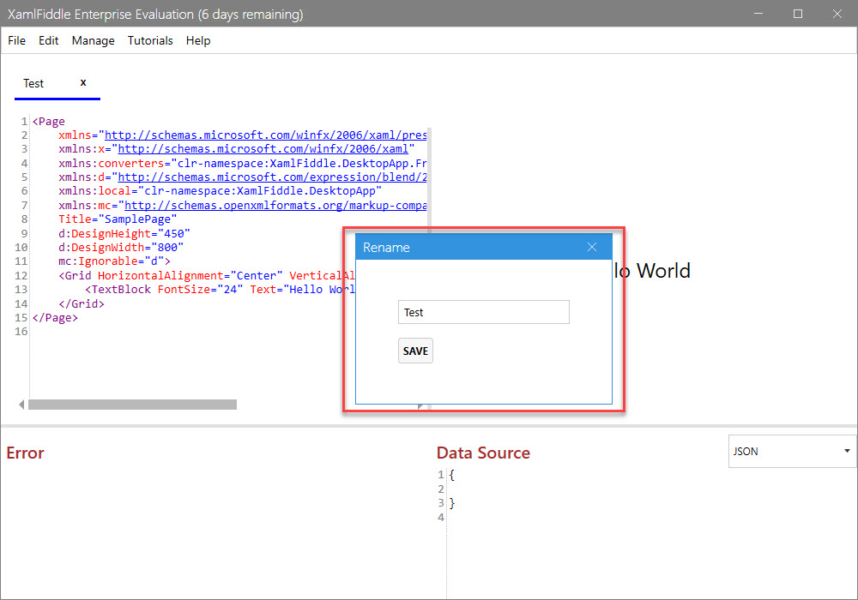The image size is (858, 600).
Task: Open the expression/blend link on line 5
Action: tap(273, 177)
